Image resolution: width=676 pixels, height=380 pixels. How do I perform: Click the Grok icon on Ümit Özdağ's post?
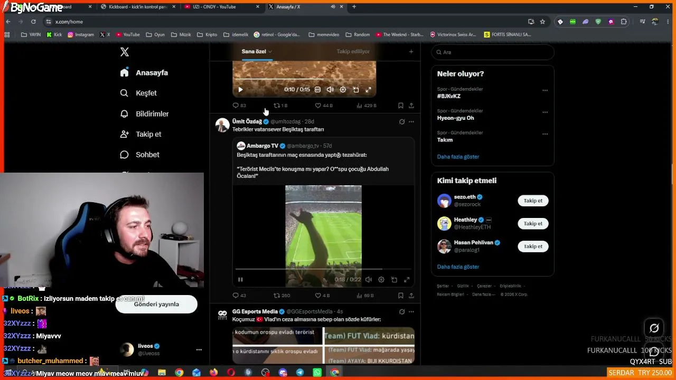tap(402, 121)
